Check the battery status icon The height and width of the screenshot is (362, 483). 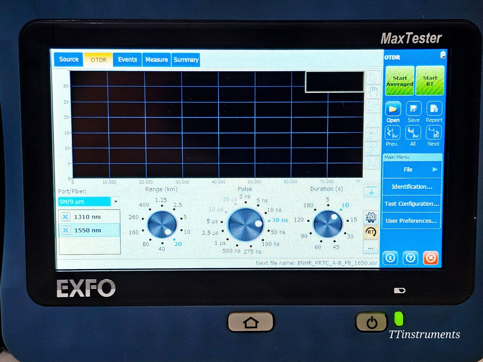[443, 55]
